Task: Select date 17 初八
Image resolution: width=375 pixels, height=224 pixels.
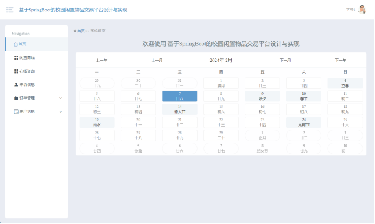Action: [x=304, y=109]
